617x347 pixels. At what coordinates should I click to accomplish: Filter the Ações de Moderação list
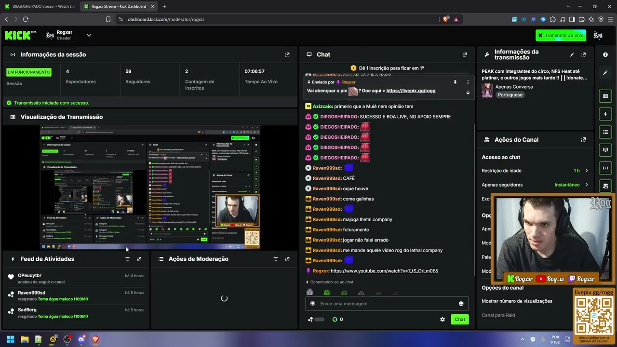point(276,259)
